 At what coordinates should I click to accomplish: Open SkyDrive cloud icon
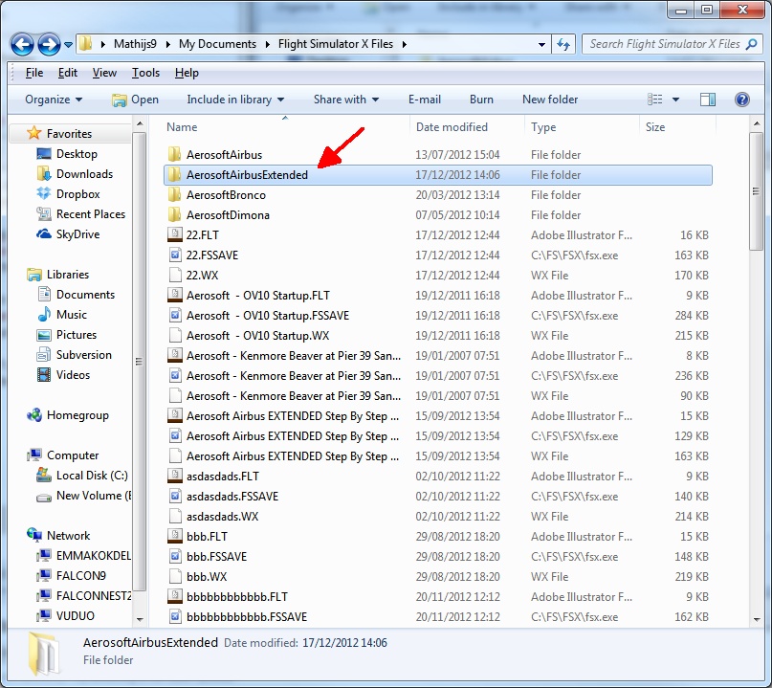(43, 233)
